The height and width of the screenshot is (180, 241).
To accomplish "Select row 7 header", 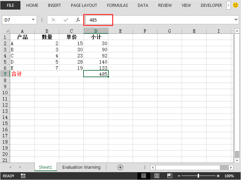I will pyautogui.click(x=5, y=74).
